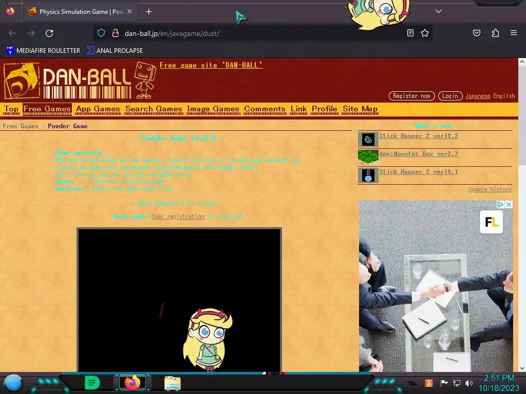Open the Search Games menu item
The height and width of the screenshot is (394, 526).
coord(154,109)
